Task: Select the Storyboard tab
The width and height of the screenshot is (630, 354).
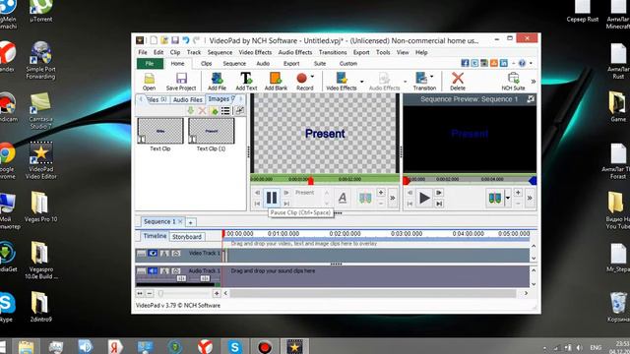Action: coord(187,237)
